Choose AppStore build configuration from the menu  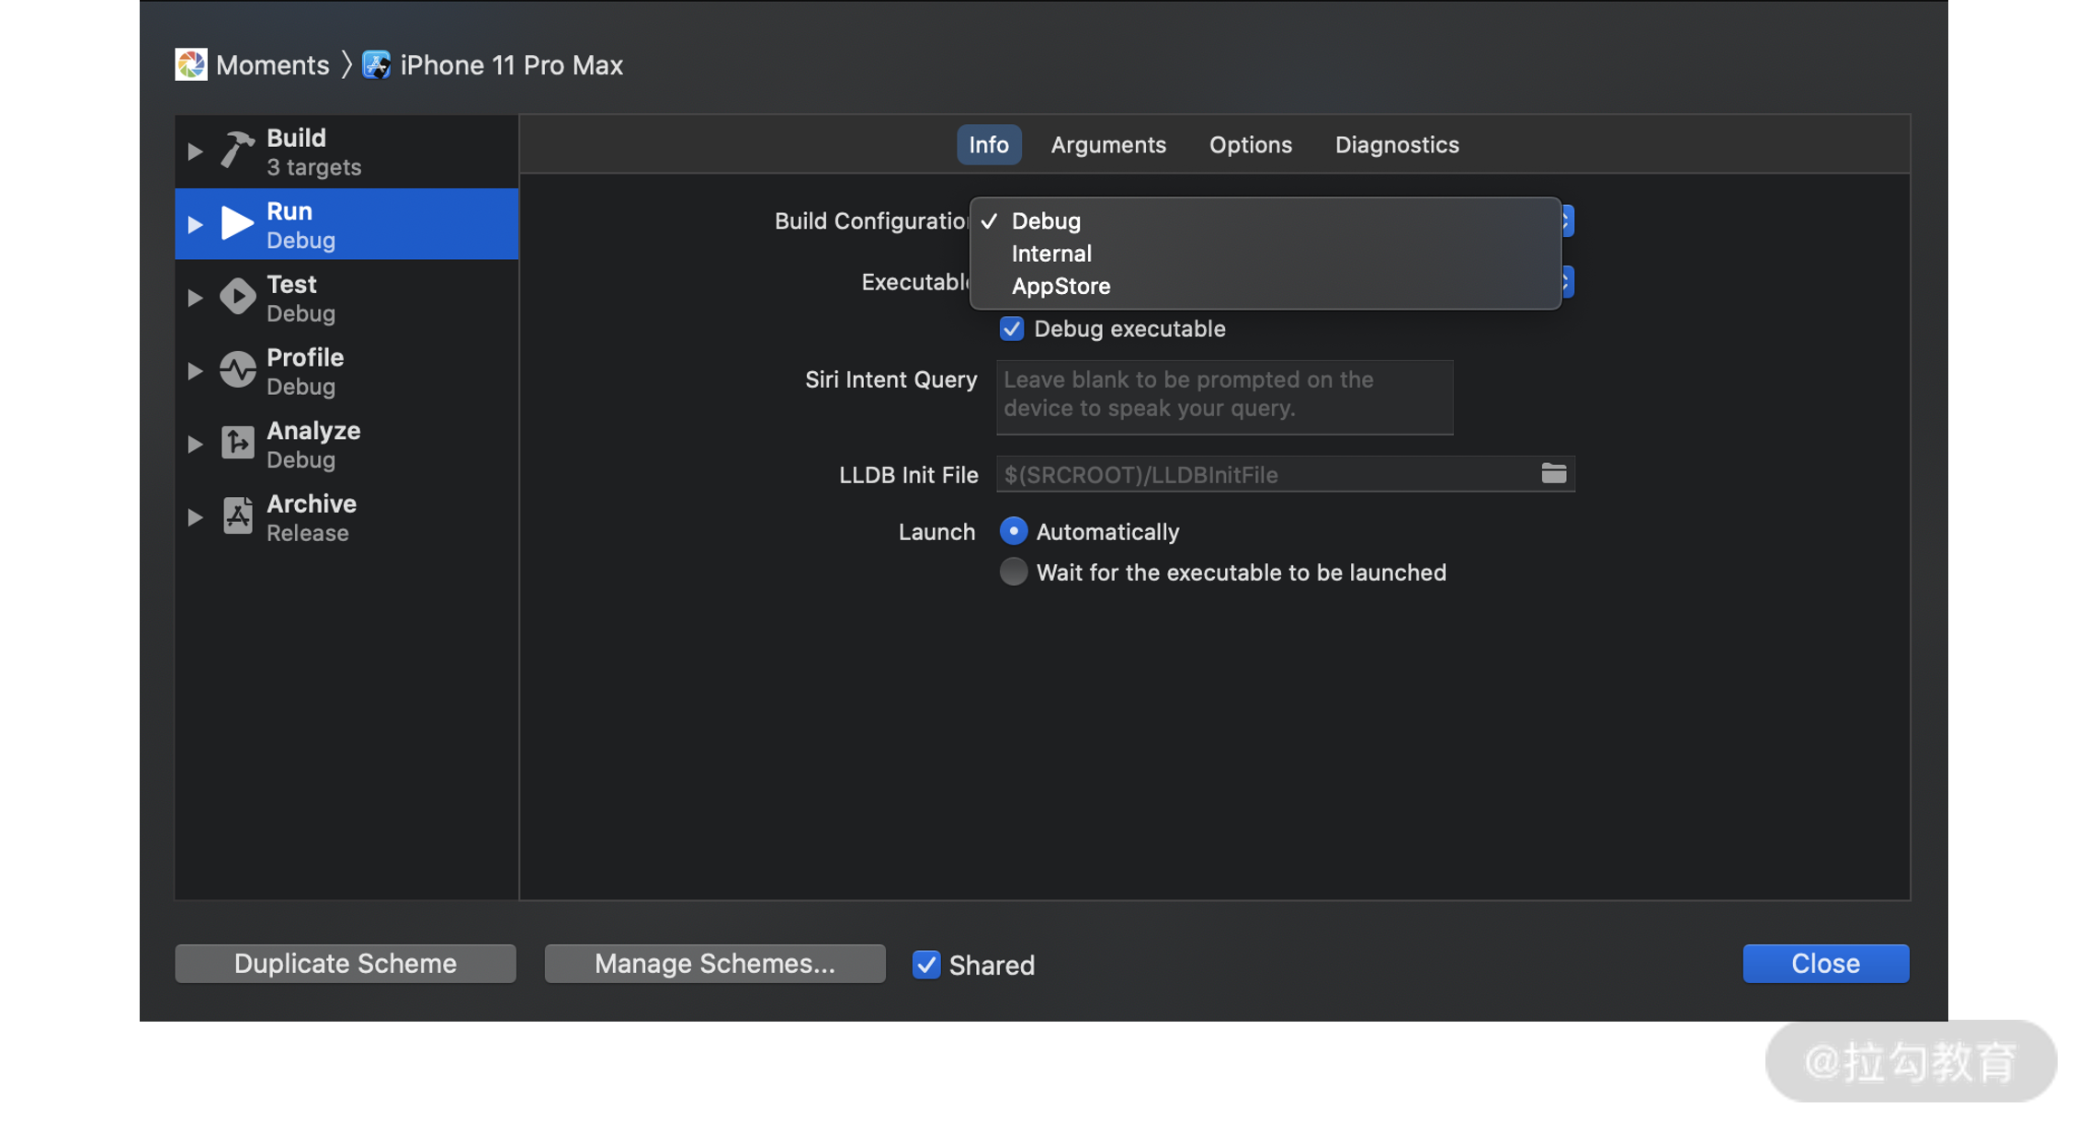pos(1061,287)
